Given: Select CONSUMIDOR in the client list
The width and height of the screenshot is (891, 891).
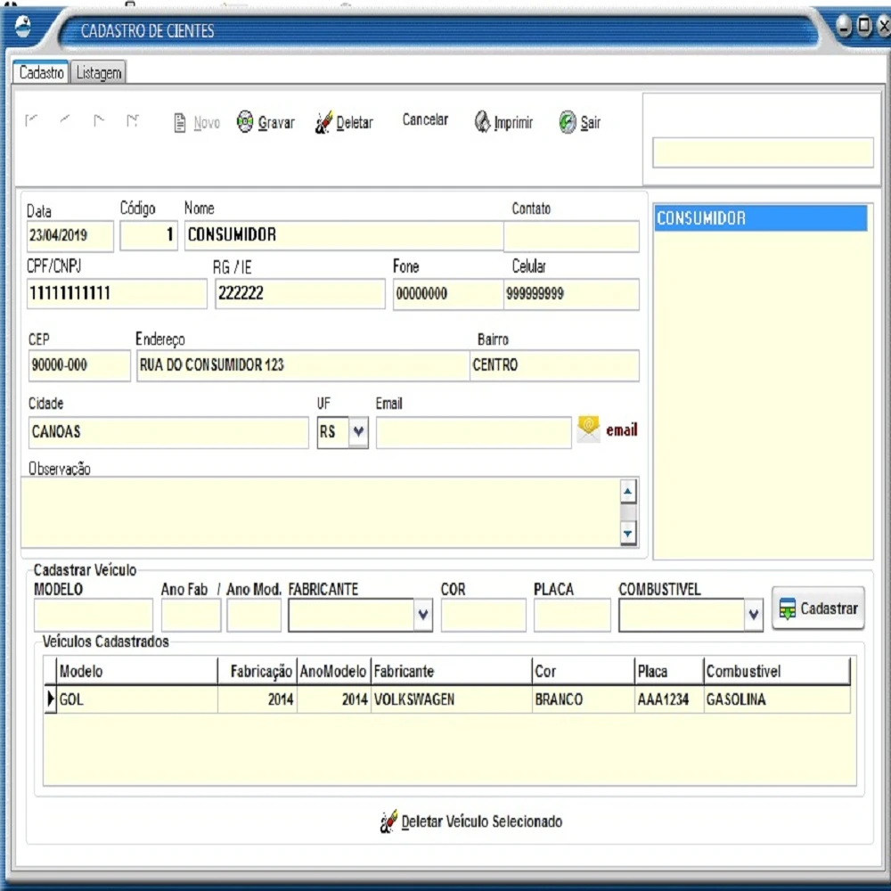Looking at the screenshot, I should coord(760,218).
